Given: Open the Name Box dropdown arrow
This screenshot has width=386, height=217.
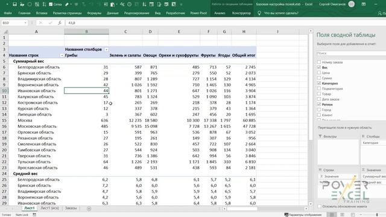Looking at the screenshot, I should (x=25, y=23).
